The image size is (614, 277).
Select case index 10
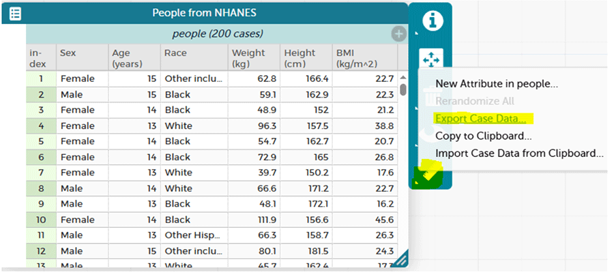click(x=41, y=220)
